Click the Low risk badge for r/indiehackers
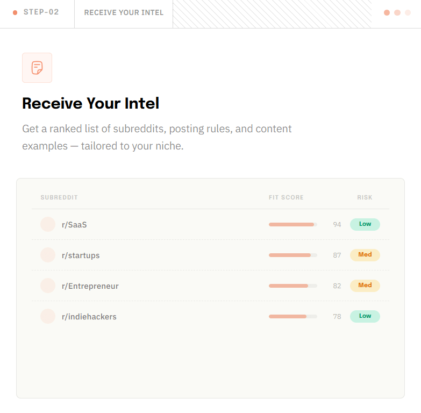This screenshot has height=413, width=421. (365, 316)
